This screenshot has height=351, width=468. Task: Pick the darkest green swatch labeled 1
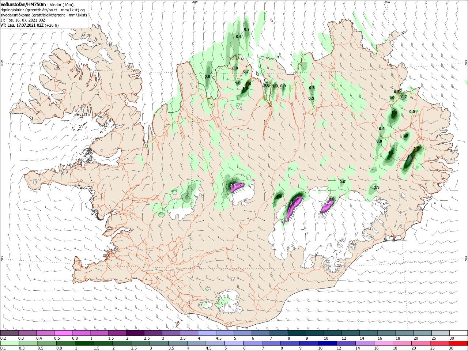coord(84,343)
